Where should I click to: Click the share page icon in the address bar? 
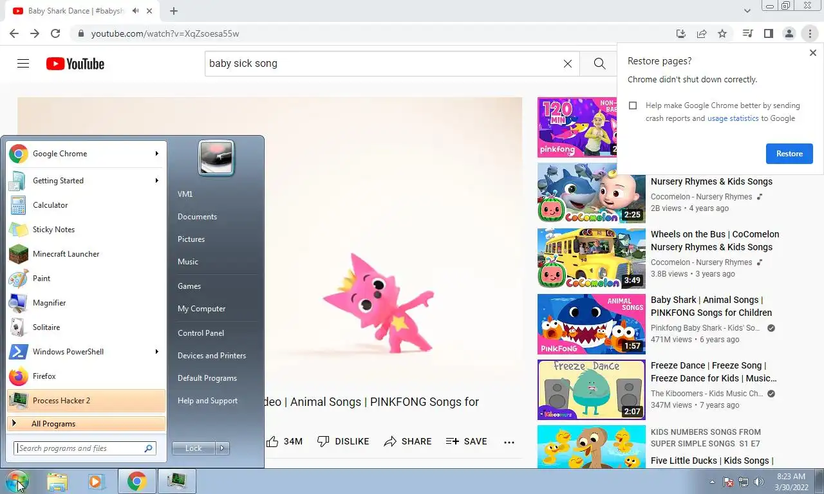pos(702,33)
